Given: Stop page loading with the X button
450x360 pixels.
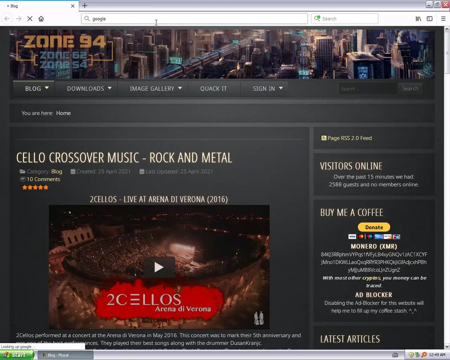Looking at the screenshot, I should click(30, 19).
